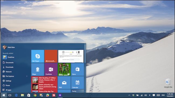
Task: Open the pinned app right of Chrome
Action: coord(41,95)
